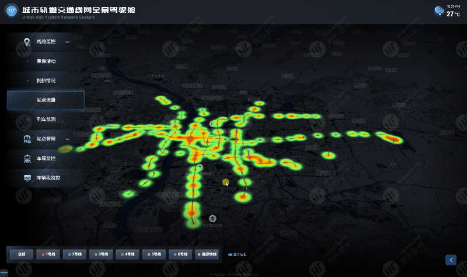Image resolution: width=467 pixels, height=277 pixels.
Task: Expand side panel with bottom-right arrow
Action: pyautogui.click(x=451, y=260)
